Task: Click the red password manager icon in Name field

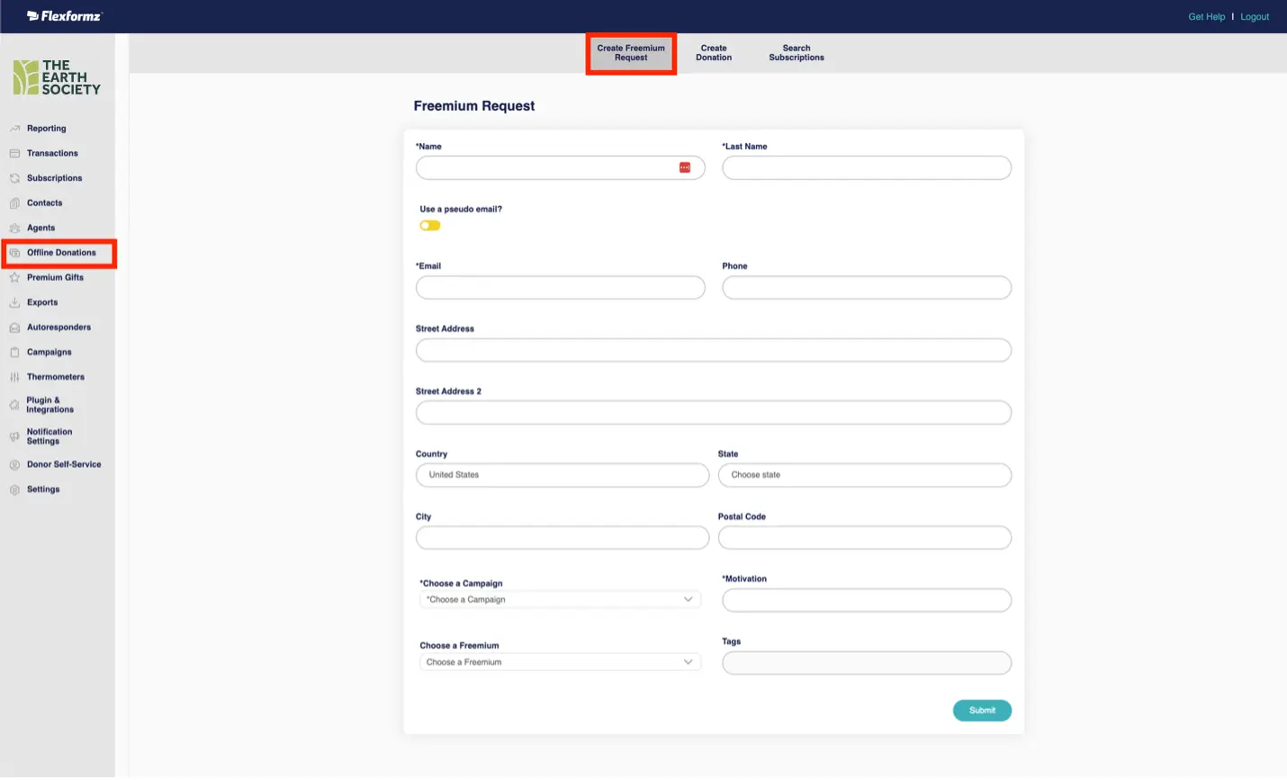Action: click(685, 168)
